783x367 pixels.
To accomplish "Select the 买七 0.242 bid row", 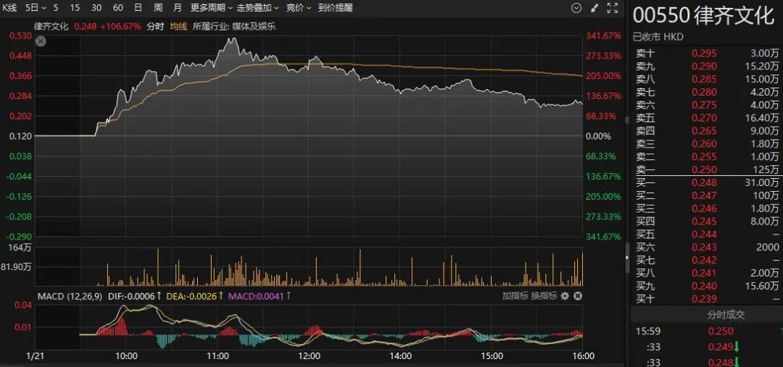I will tap(707, 261).
